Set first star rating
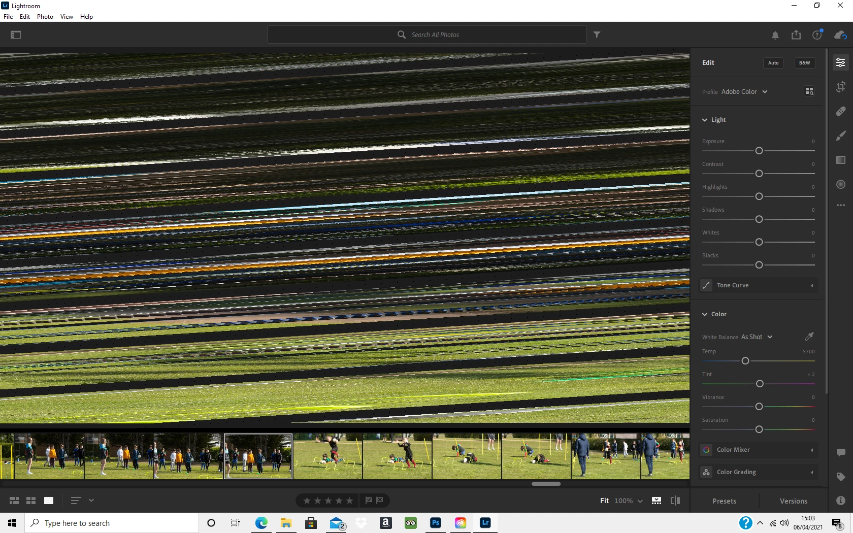 [307, 501]
